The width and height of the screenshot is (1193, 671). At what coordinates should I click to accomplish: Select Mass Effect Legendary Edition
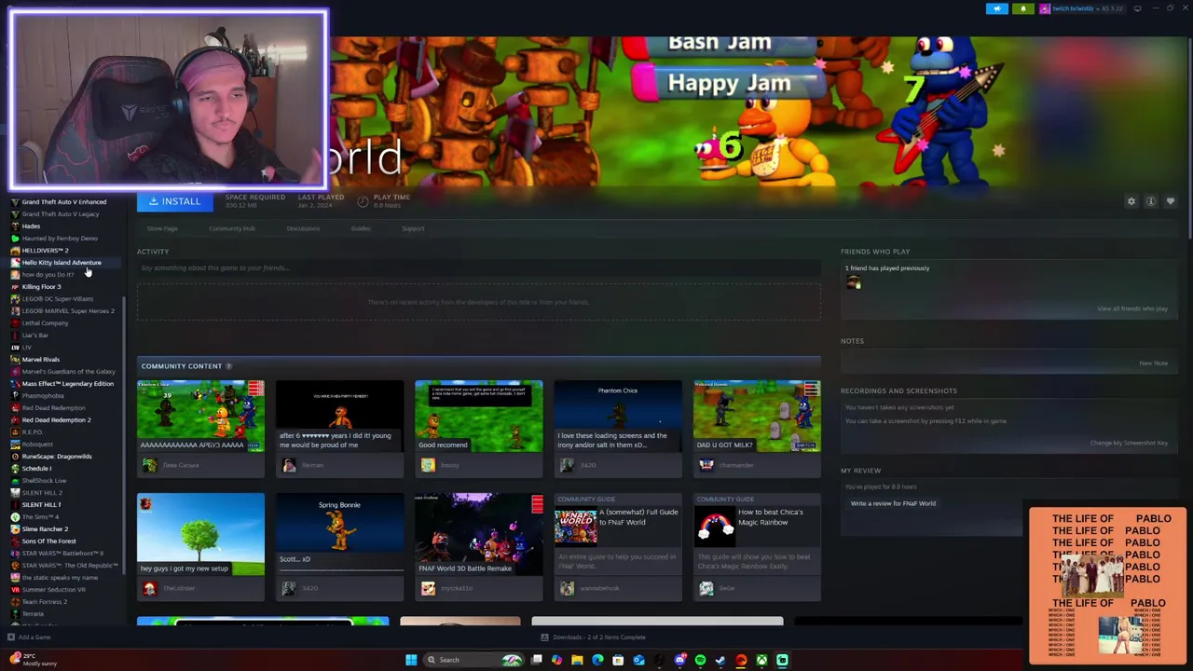tap(67, 384)
